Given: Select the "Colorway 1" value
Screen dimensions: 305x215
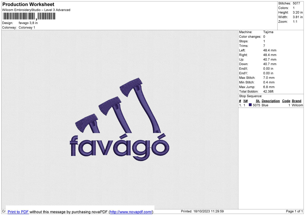Looking at the screenshot, I should [27, 27].
